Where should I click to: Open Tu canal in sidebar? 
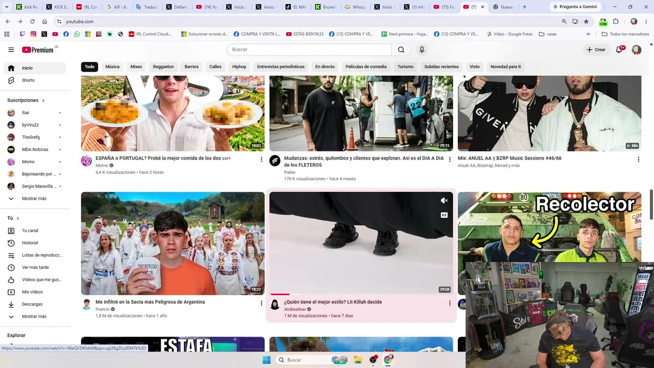[x=35, y=231]
